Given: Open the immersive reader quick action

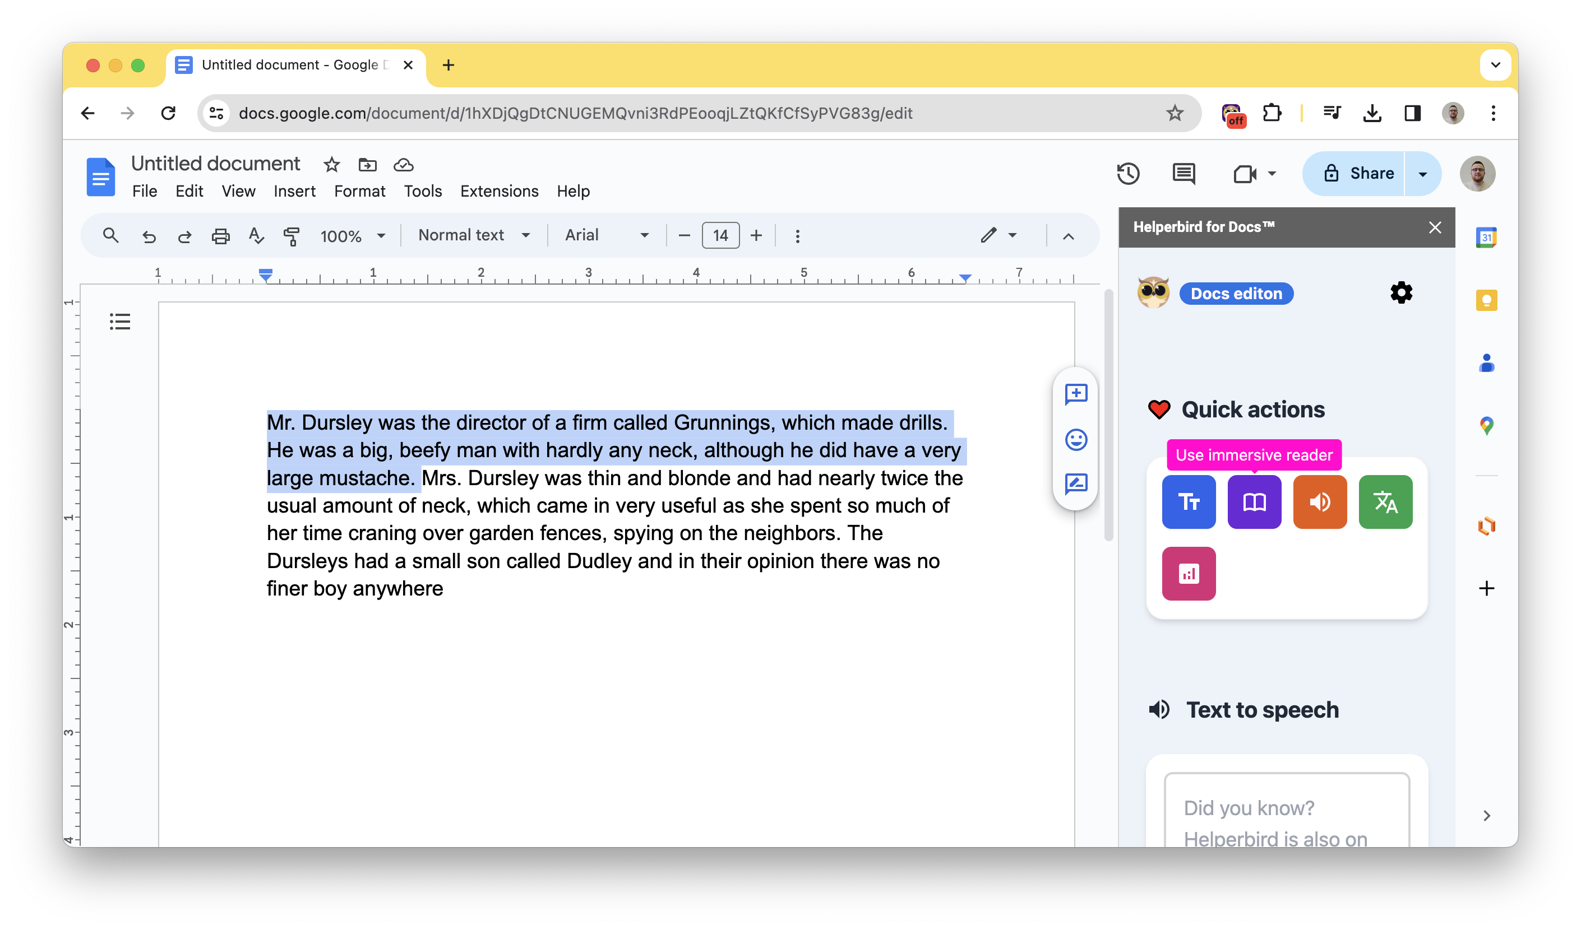Looking at the screenshot, I should [1255, 501].
